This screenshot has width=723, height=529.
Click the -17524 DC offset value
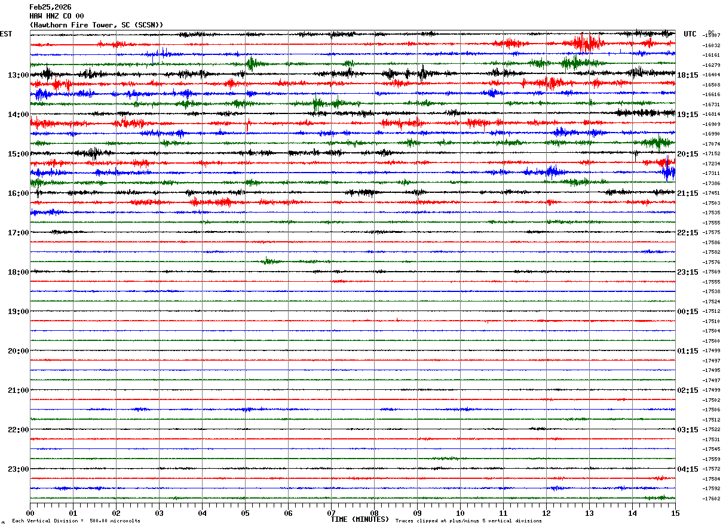[712, 302]
